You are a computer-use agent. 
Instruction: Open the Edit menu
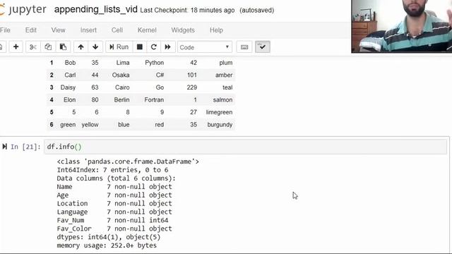point(31,30)
